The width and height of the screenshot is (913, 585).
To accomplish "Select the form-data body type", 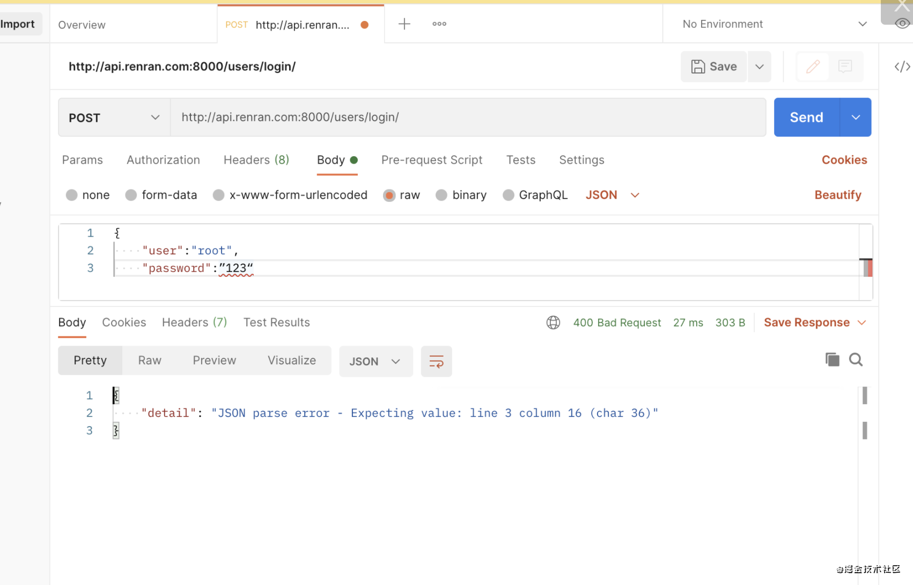I will pyautogui.click(x=131, y=195).
